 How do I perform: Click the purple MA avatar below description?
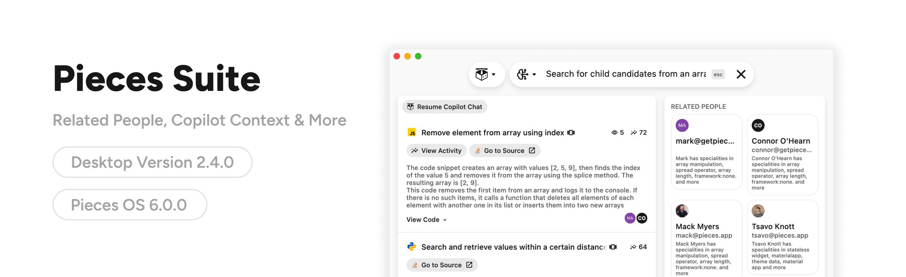(x=630, y=218)
